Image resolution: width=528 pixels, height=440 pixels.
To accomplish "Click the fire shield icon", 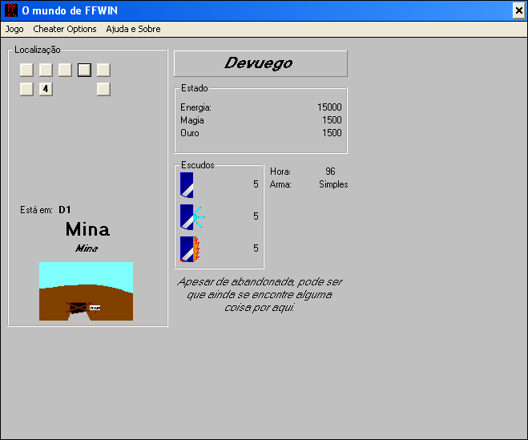I will (190, 249).
